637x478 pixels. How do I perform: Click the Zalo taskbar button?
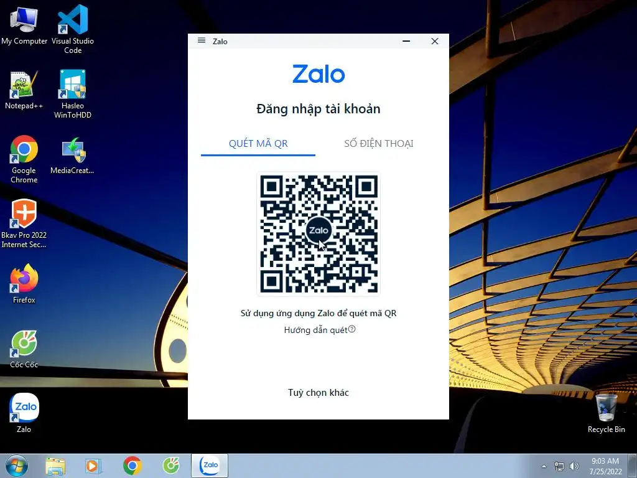(210, 466)
